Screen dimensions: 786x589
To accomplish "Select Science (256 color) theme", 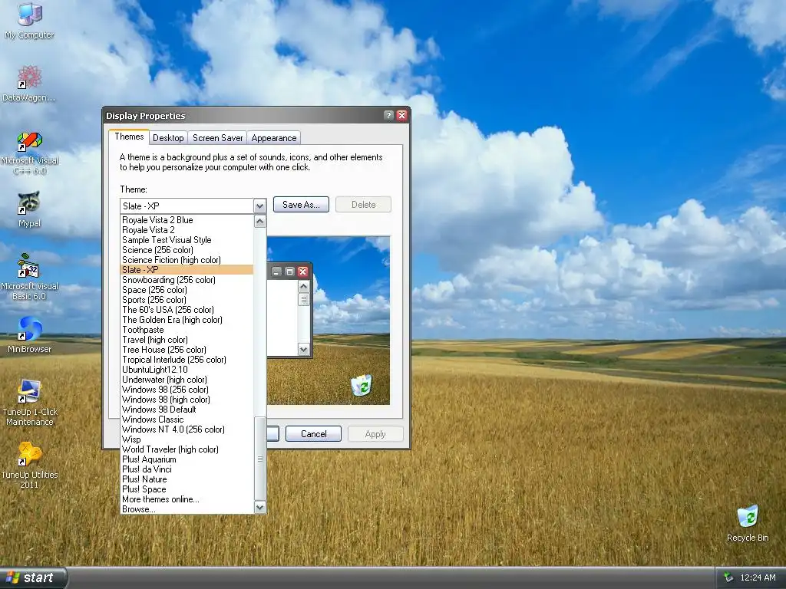I will (187, 250).
